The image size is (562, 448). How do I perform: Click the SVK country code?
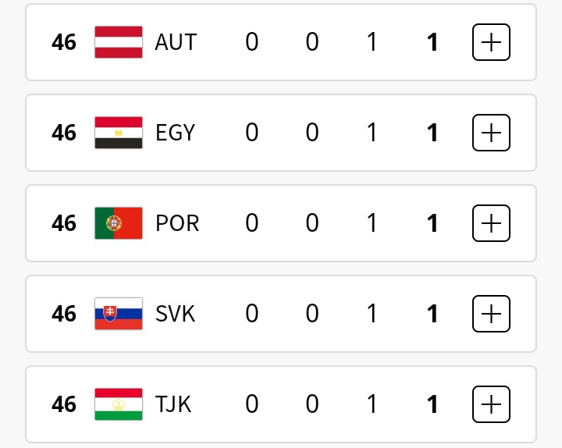click(x=175, y=314)
